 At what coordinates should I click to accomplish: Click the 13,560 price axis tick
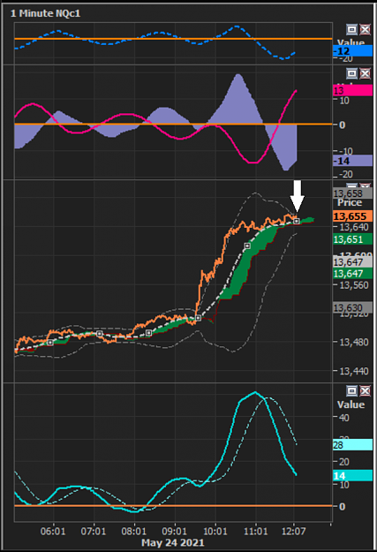coord(354,284)
